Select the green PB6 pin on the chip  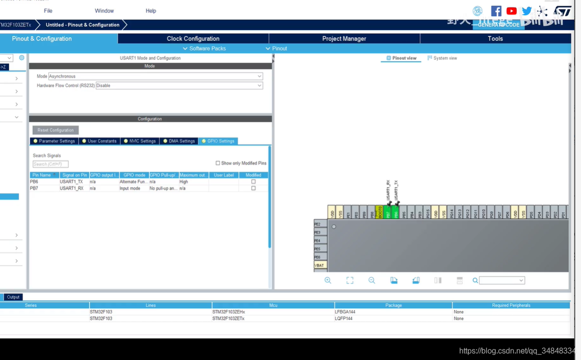tap(396, 212)
